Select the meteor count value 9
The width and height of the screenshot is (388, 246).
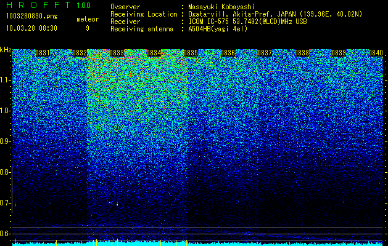[88, 28]
